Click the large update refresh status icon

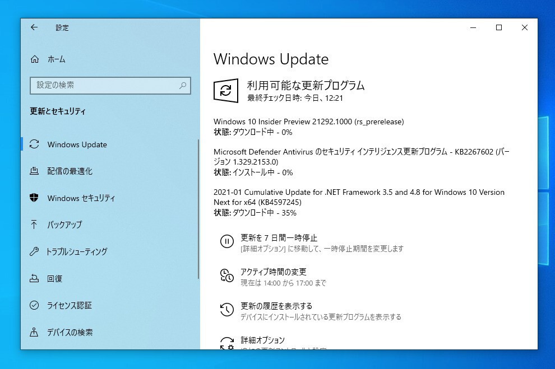coord(226,91)
